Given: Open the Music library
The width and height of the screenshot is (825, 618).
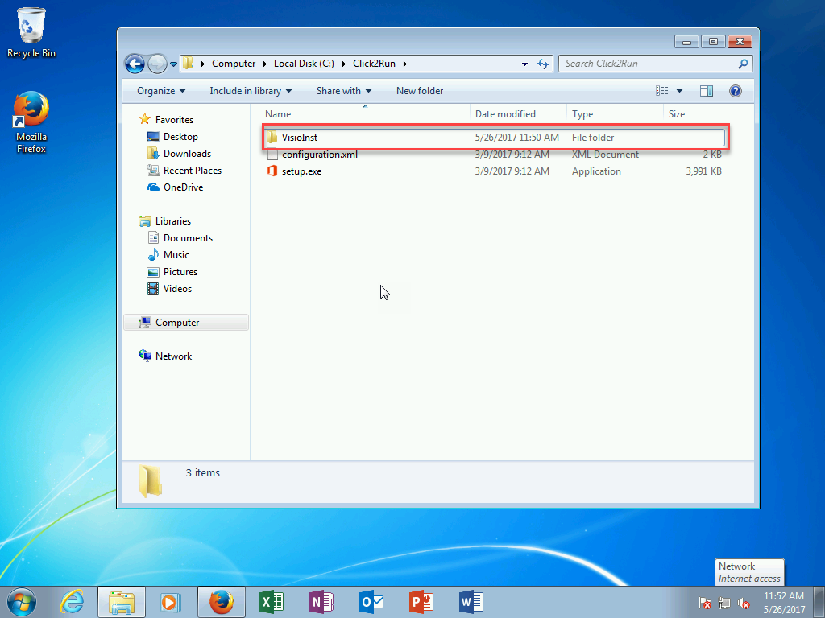Looking at the screenshot, I should tap(176, 255).
